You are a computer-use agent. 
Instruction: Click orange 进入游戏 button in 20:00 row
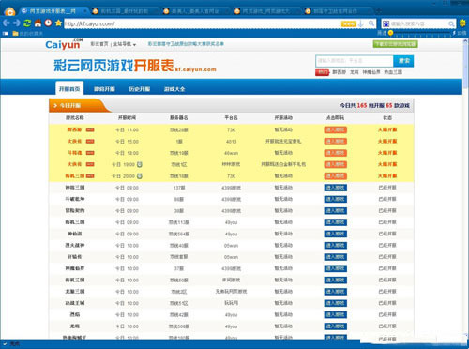pyautogui.click(x=335, y=176)
